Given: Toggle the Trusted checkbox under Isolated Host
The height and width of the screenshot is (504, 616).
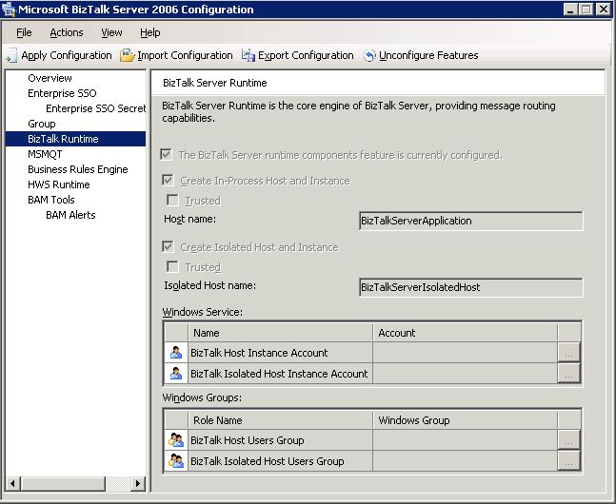Looking at the screenshot, I should (172, 267).
